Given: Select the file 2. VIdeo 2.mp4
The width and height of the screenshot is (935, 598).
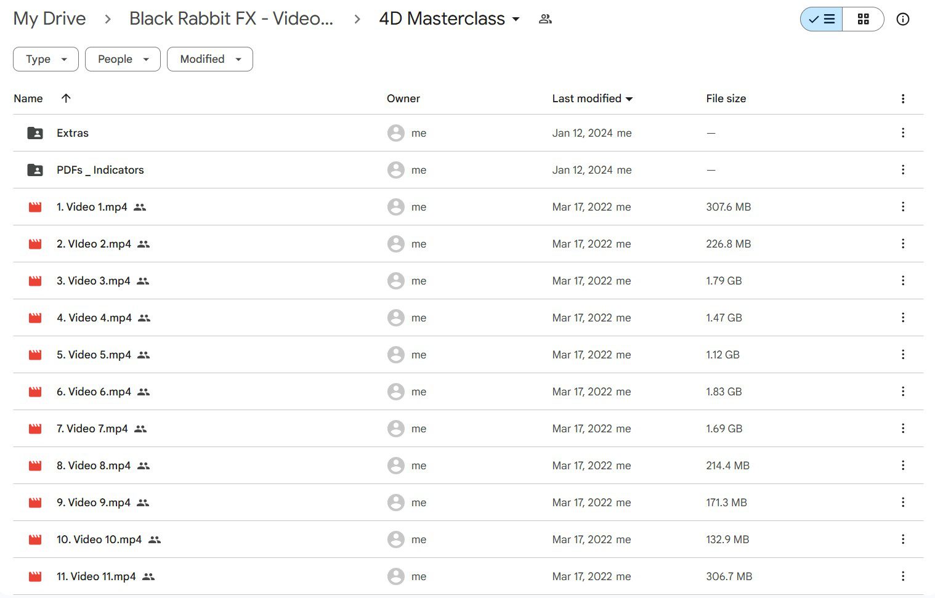Looking at the screenshot, I should tap(94, 244).
